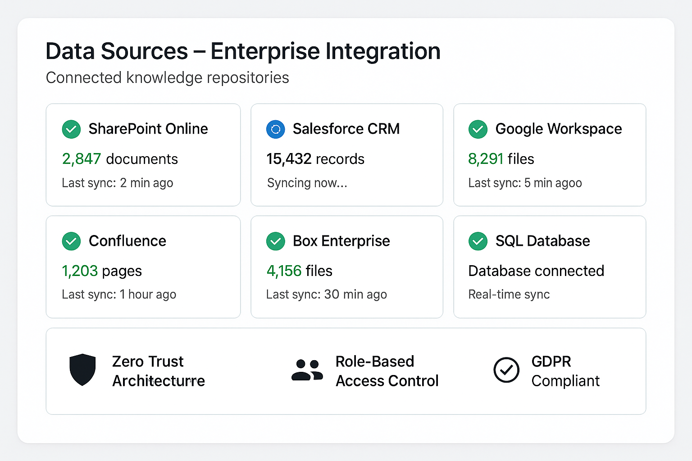Open the Google Workspace card title
Screen dimensions: 692x461
tap(559, 129)
